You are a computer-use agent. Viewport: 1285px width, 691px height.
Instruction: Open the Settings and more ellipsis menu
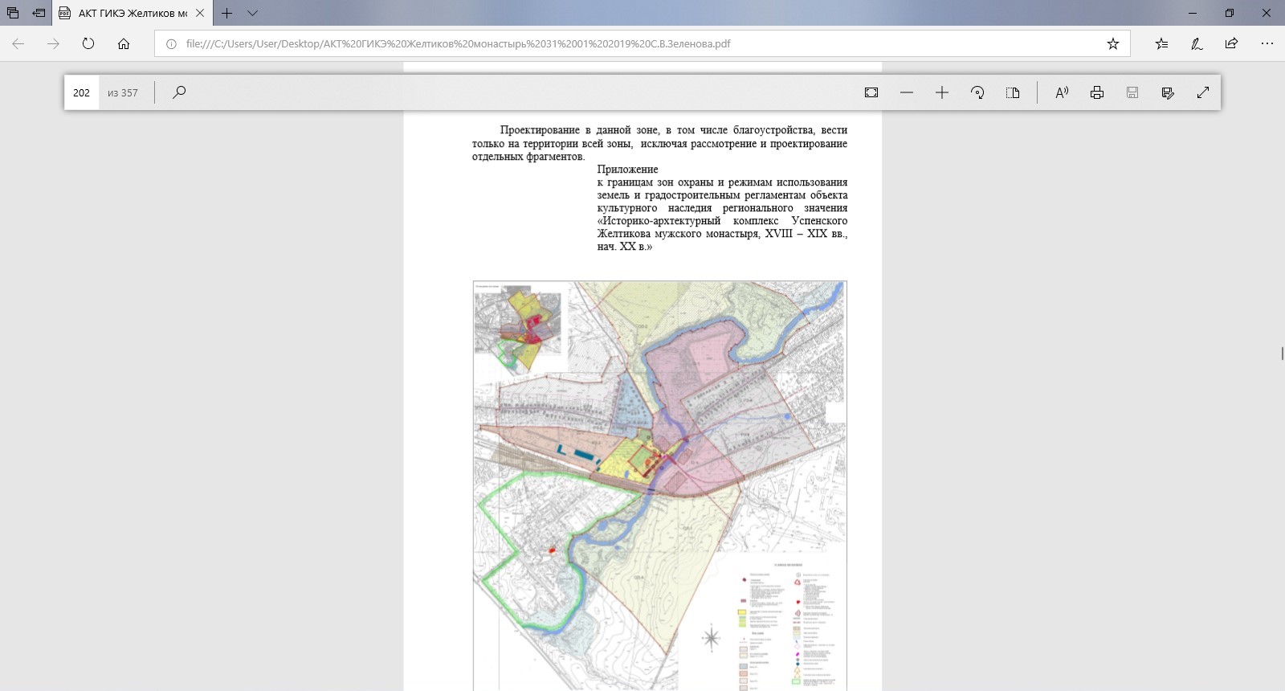1267,43
